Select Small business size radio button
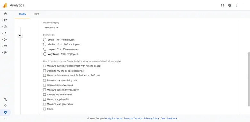This screenshot has width=250, height=122. tap(45, 40)
